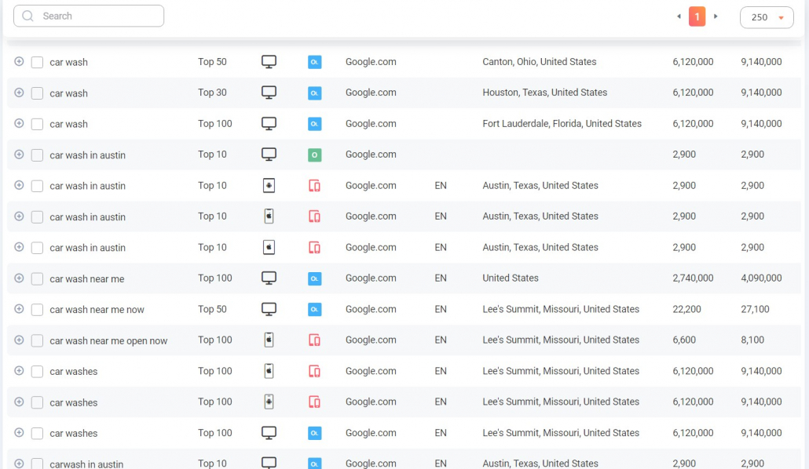Viewport: 809px width, 469px height.
Task: Click the blue local search icon in car washes desktop row
Action: coord(315,433)
